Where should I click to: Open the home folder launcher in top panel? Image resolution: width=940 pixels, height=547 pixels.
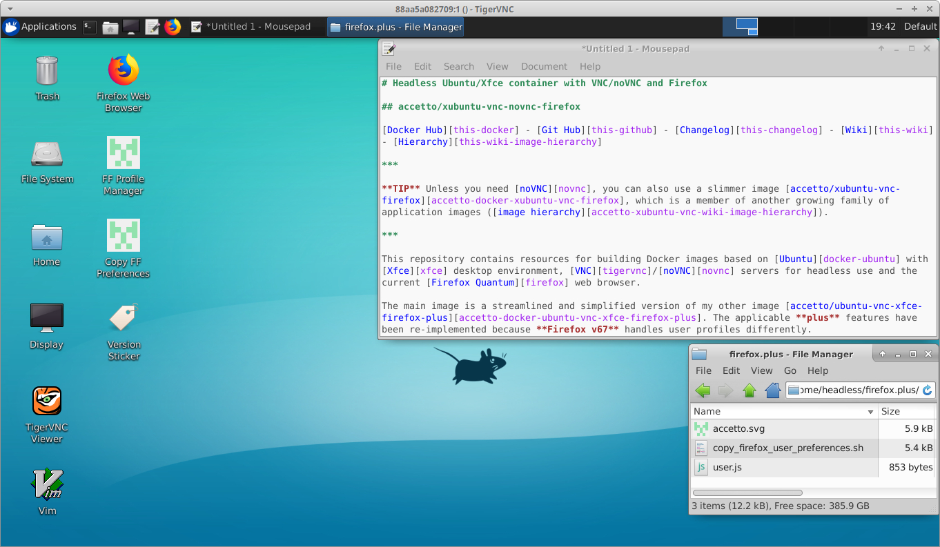pyautogui.click(x=110, y=27)
